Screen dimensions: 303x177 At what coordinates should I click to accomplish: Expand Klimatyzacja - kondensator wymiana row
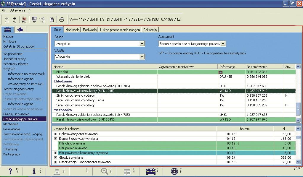(55, 162)
